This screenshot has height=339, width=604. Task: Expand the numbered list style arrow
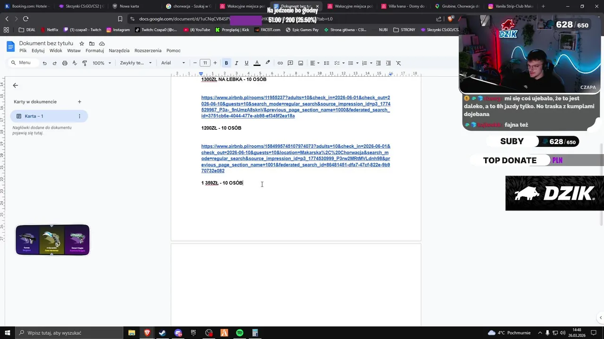[x=371, y=63]
